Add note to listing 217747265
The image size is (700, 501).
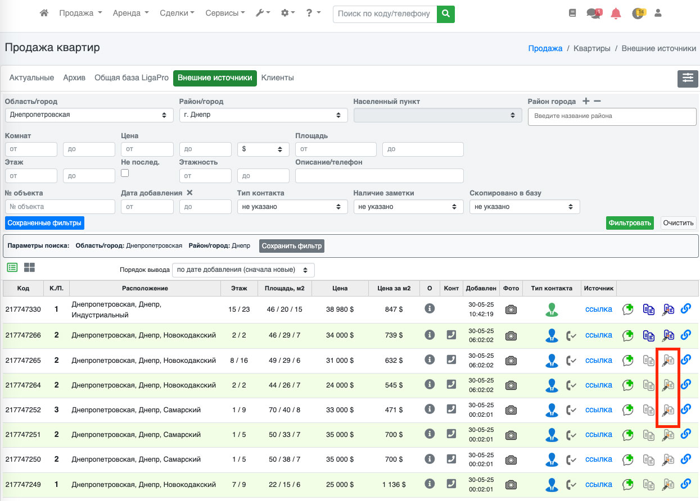tap(628, 360)
